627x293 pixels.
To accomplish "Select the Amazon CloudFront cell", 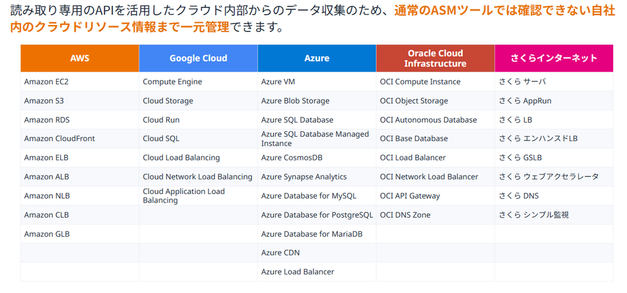I will pyautogui.click(x=80, y=139).
